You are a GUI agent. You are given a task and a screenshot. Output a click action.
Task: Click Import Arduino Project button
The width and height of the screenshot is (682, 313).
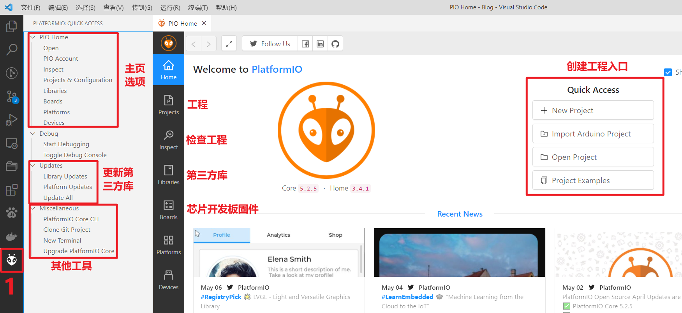coord(593,134)
